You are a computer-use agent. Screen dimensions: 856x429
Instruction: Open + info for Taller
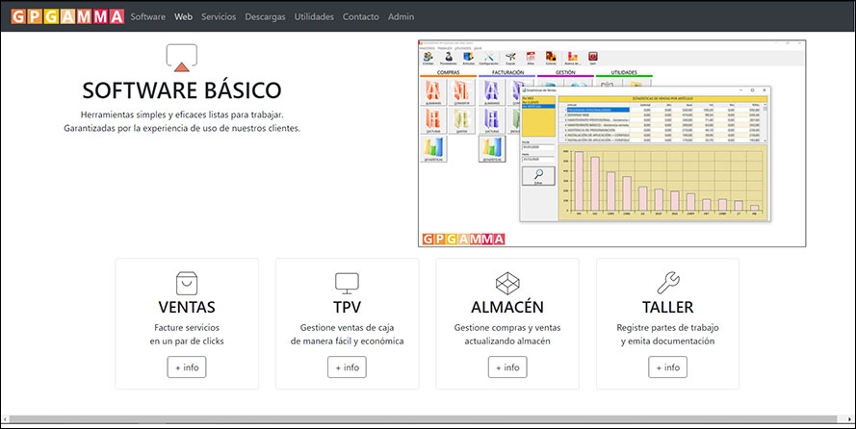pyautogui.click(x=667, y=367)
